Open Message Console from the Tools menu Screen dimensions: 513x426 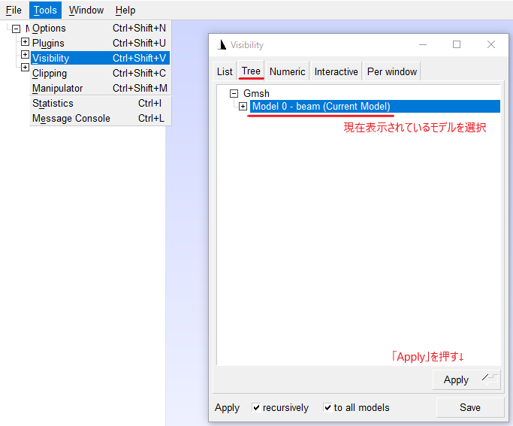click(x=100, y=119)
